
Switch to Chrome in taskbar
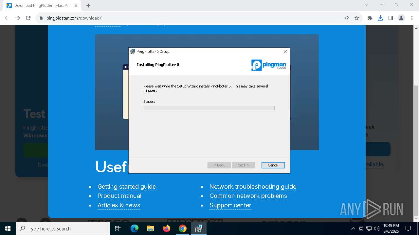(183, 228)
